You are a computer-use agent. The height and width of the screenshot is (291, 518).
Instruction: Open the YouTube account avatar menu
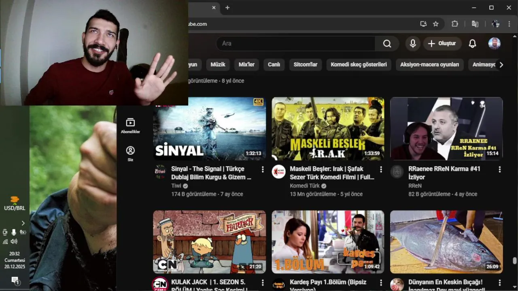point(494,44)
